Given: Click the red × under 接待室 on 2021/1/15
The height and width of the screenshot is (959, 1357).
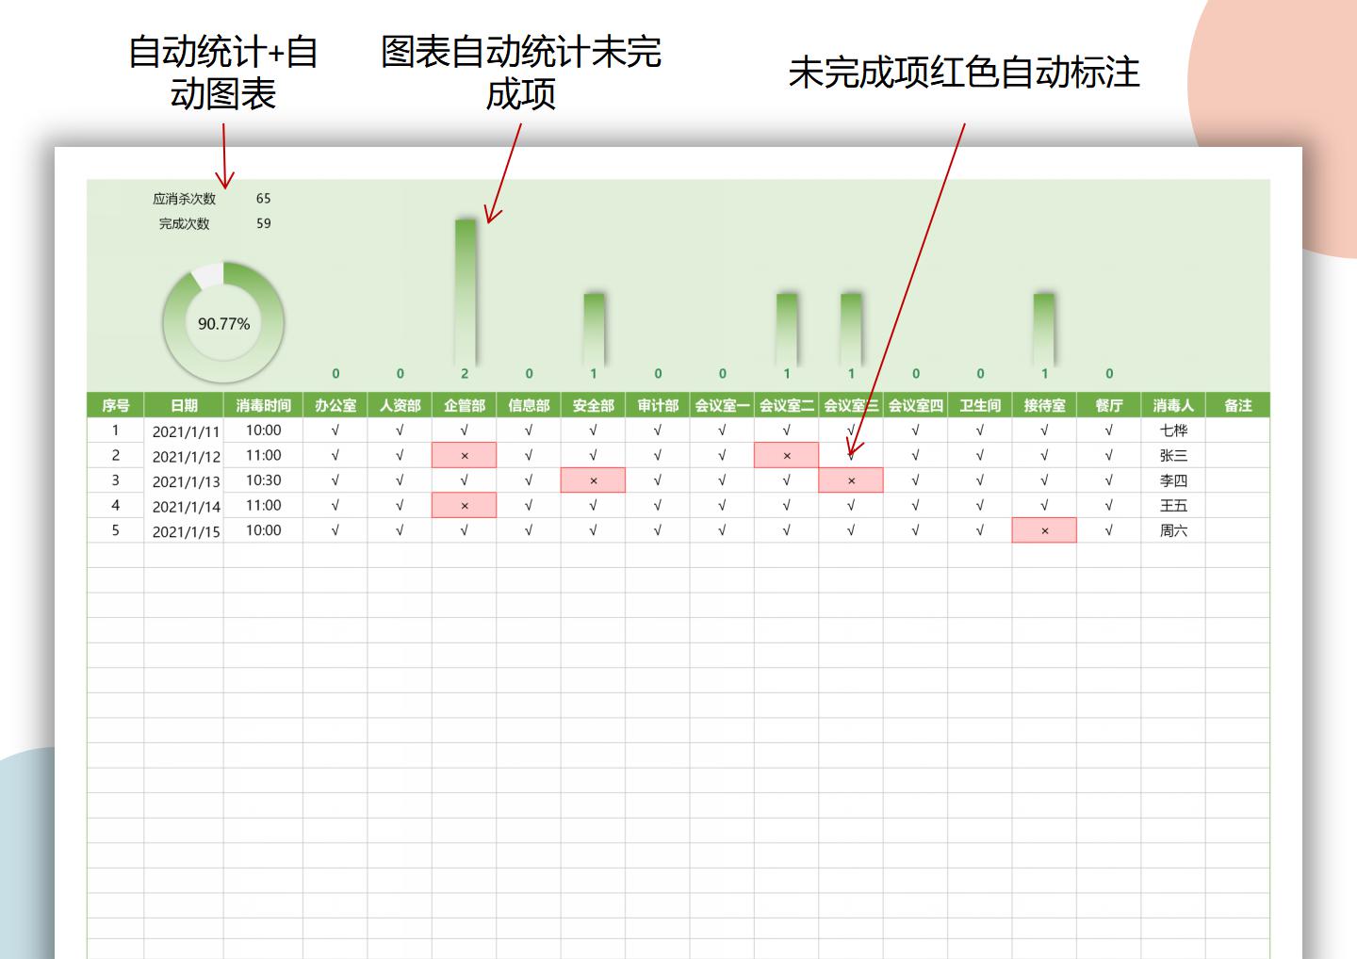Looking at the screenshot, I should pyautogui.click(x=1044, y=530).
